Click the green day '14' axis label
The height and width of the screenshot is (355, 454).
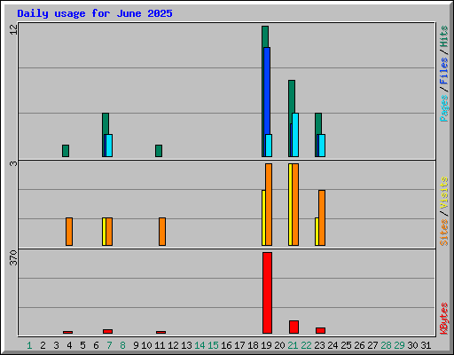pyautogui.click(x=200, y=345)
